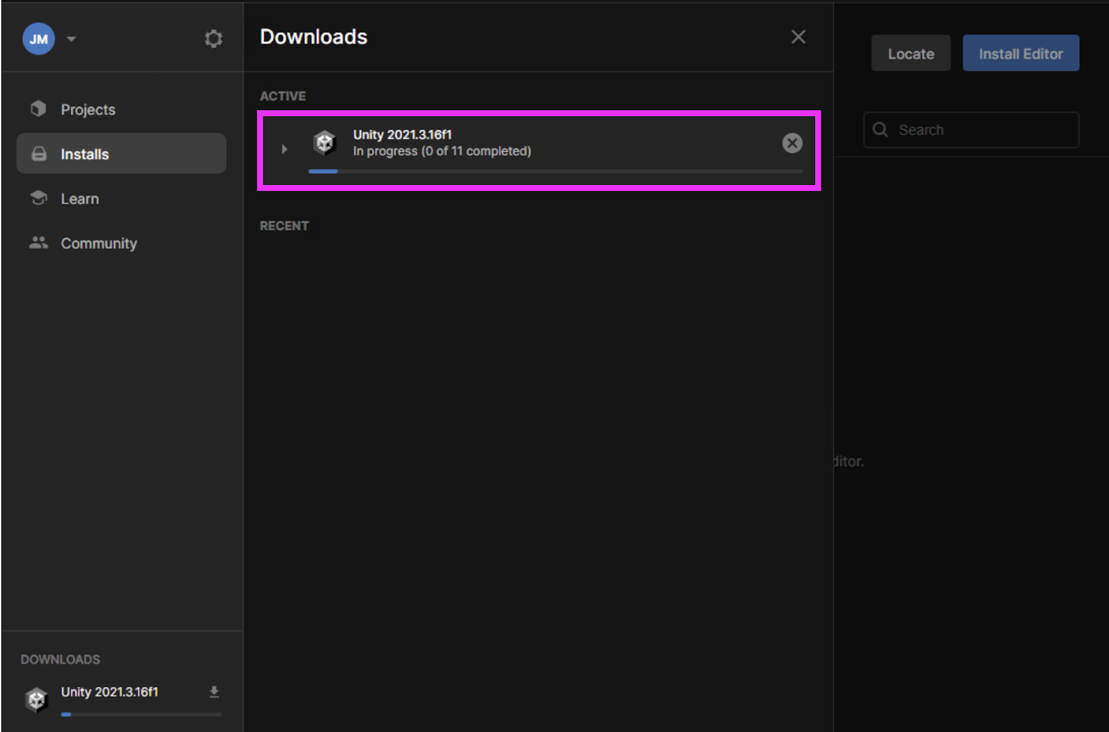
Task: Click the Unity logo in the sidebar downloads
Action: (x=36, y=699)
